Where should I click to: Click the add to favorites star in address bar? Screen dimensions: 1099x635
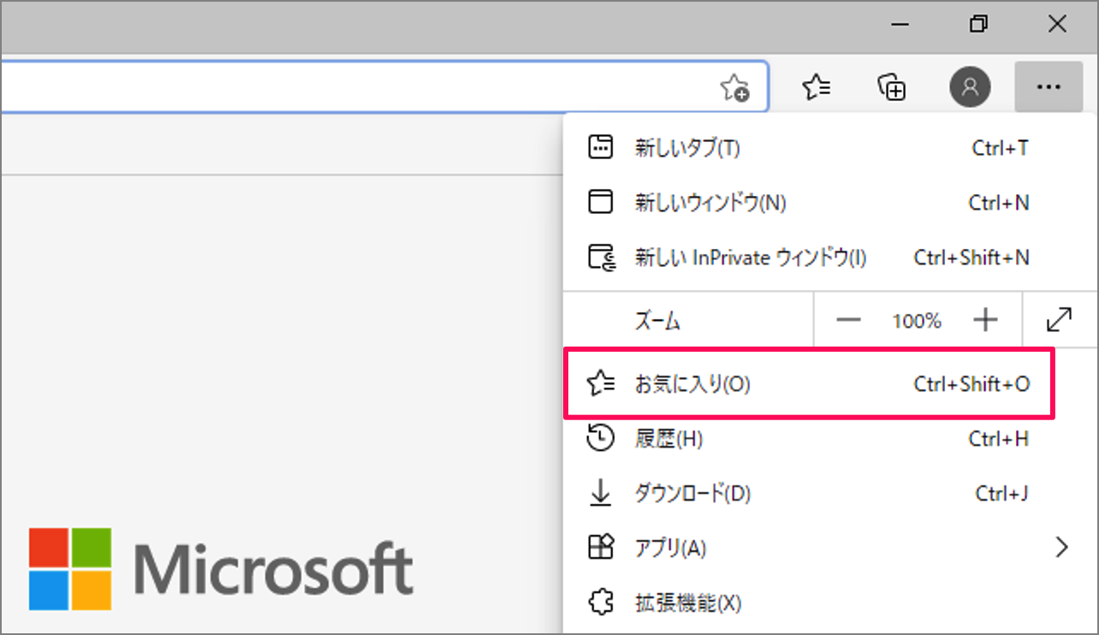(x=736, y=86)
